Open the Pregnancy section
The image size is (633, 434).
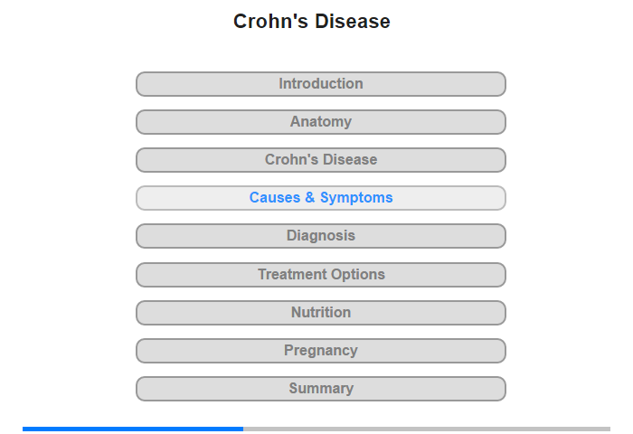click(x=321, y=351)
